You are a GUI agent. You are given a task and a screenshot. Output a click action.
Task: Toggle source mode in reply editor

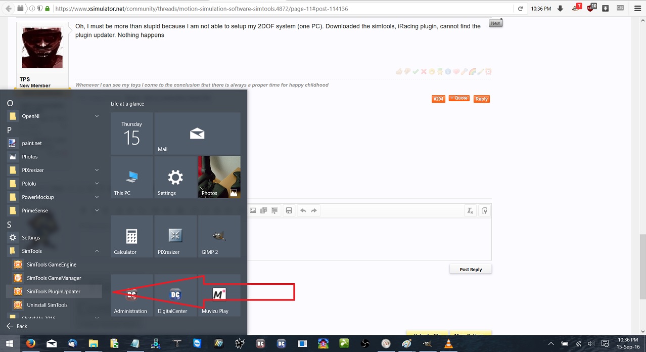coord(484,211)
